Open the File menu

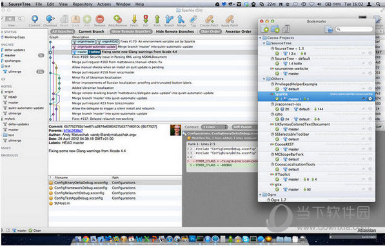(x=39, y=4)
